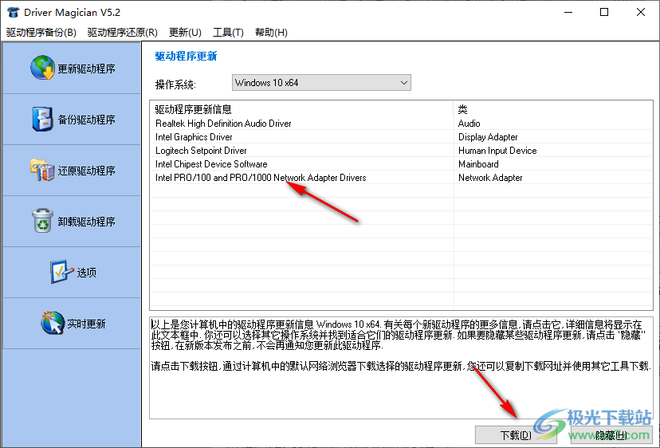Image resolution: width=660 pixels, height=448 pixels.
Task: Click the Uninstall Drivers recycle bin icon
Action: tap(42, 220)
